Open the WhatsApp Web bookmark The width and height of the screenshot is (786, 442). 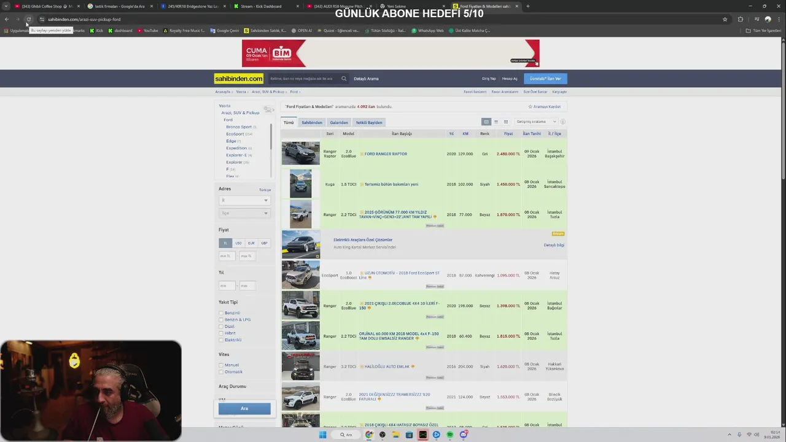428,30
